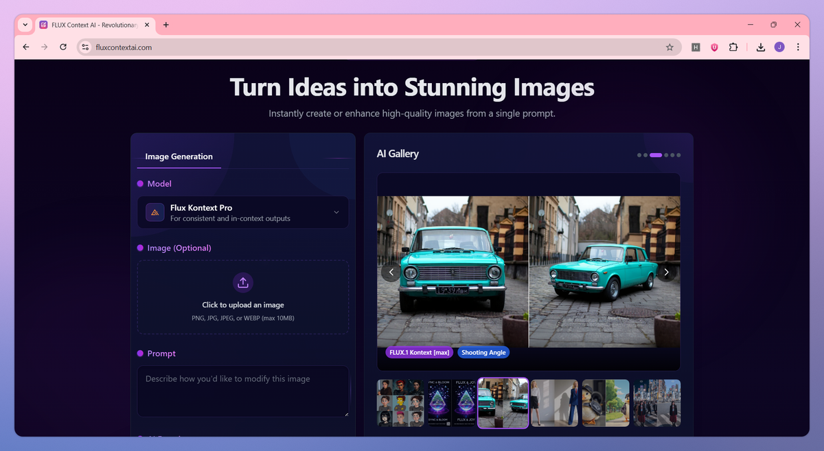Click the second gallery pagination dot
824x451 pixels.
pos(645,155)
